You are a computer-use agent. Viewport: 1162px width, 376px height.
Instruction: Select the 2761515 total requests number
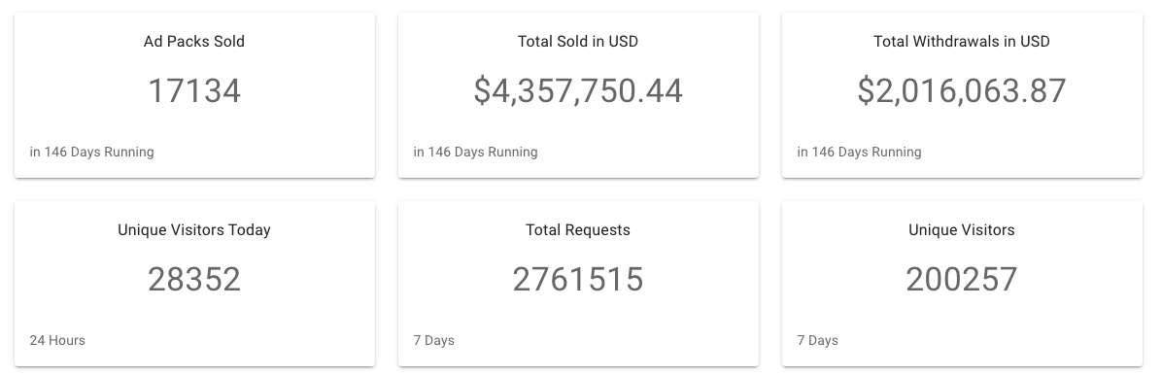[578, 280]
